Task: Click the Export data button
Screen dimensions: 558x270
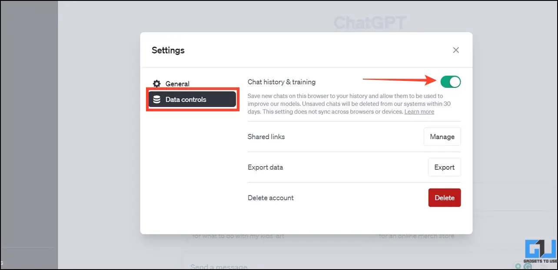Action: click(x=444, y=167)
